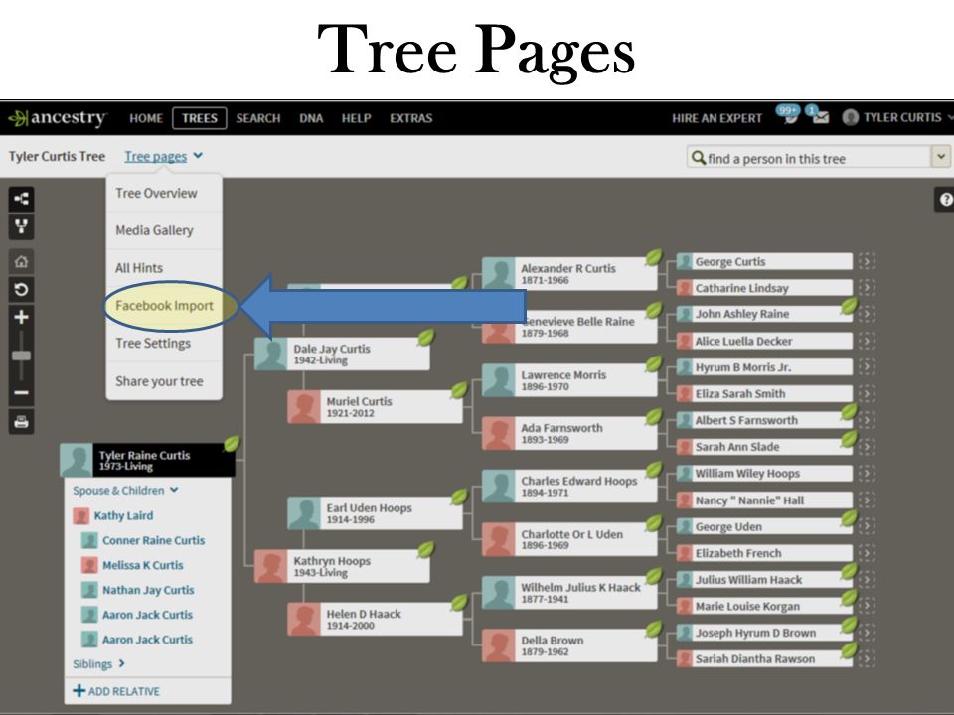Viewport: 954px width, 715px height.
Task: Select Facebook Import from the menu
Action: coord(164,305)
